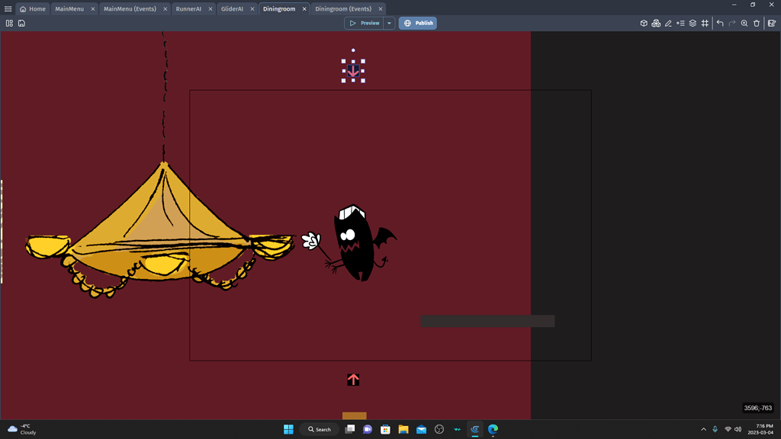Screen dimensions: 781x439
Task: Open the Windows Start menu
Action: [x=288, y=429]
